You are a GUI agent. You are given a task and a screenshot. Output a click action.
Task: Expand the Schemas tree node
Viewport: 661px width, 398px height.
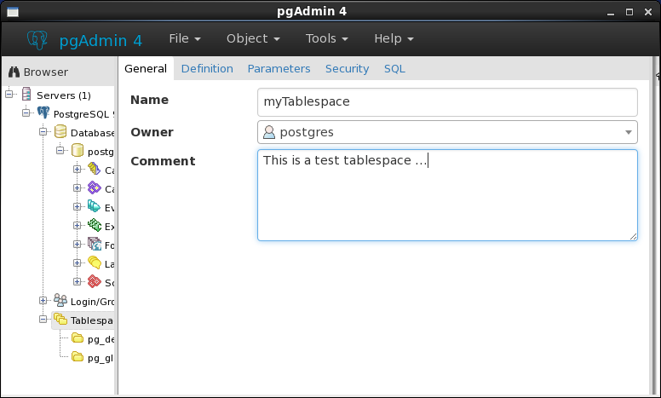[78, 281]
